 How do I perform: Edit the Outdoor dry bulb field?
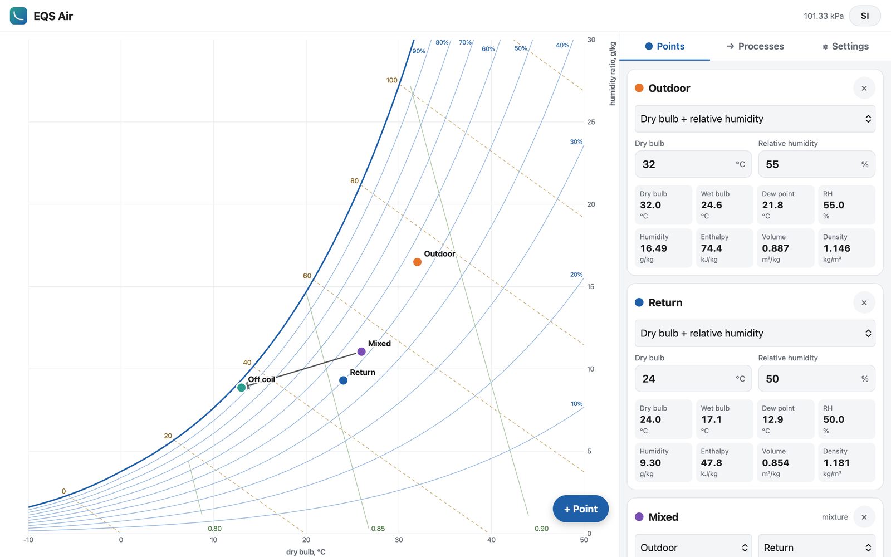[x=693, y=164]
